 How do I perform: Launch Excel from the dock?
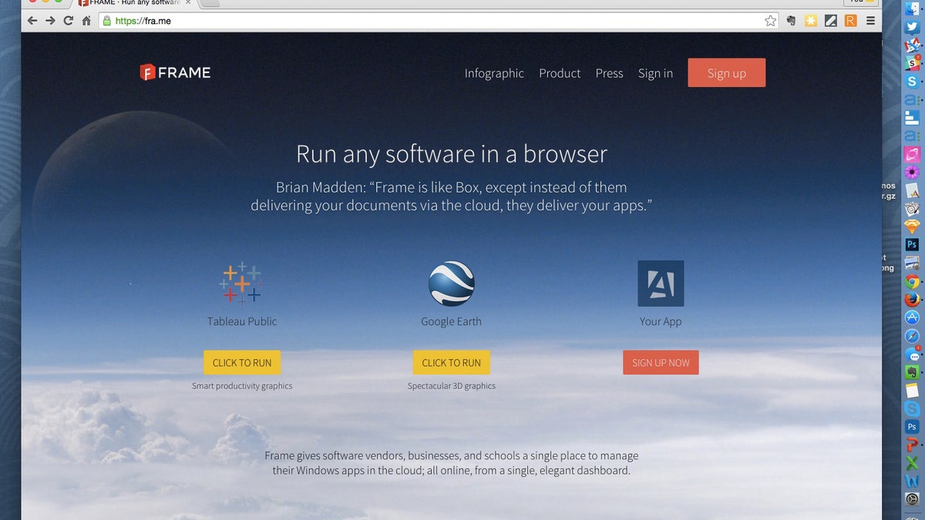912,463
